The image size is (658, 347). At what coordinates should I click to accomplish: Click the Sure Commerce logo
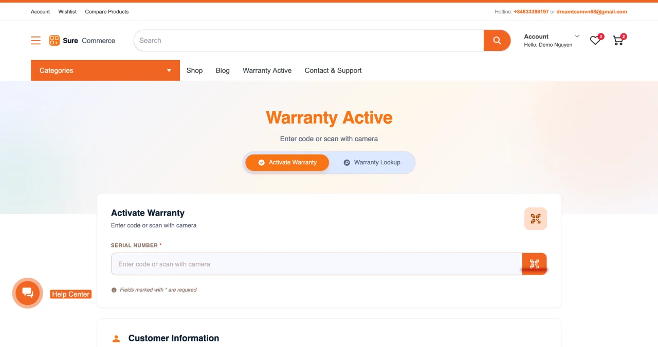point(82,41)
